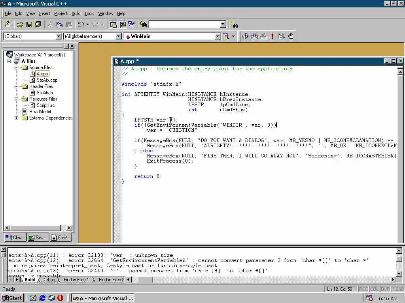Open the Edit menu
Image resolution: width=405 pixels, height=303 pixels.
(19, 13)
